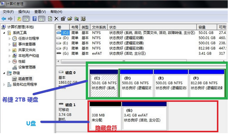The image size is (229, 134).
Task: Click the C: volume drive icon in list
Action: tap(59, 33)
